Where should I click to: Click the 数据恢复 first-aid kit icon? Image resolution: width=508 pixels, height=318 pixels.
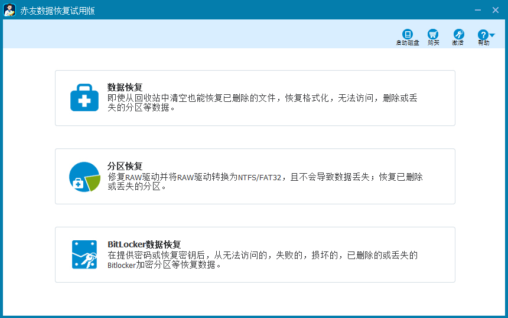[84, 98]
